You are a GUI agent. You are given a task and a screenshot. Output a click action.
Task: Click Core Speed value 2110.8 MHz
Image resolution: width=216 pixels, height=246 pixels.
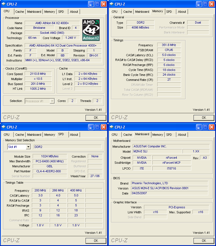coord(38,74)
